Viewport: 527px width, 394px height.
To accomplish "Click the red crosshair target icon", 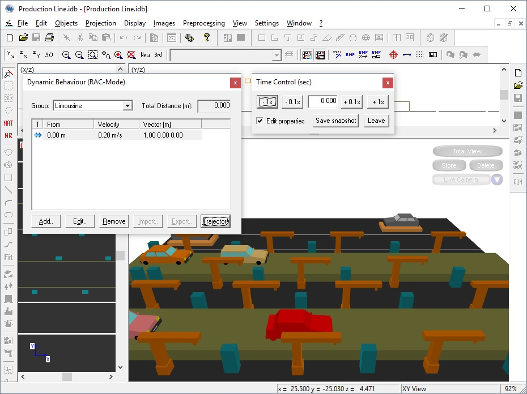I will pos(393,55).
